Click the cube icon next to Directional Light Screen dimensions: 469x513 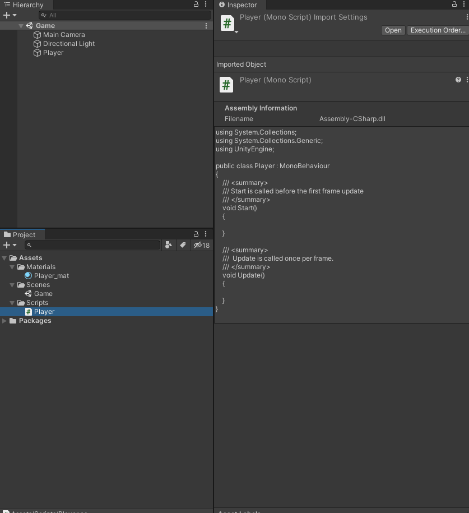[38, 44]
